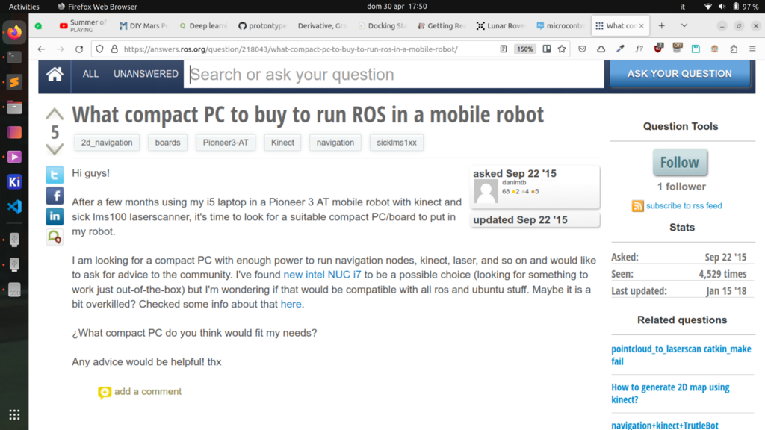Reload the page
This screenshot has width=765, height=430.
click(79, 49)
